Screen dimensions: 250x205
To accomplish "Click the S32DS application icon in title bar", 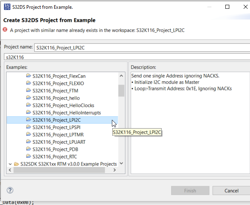I will pyautogui.click(x=7, y=7).
